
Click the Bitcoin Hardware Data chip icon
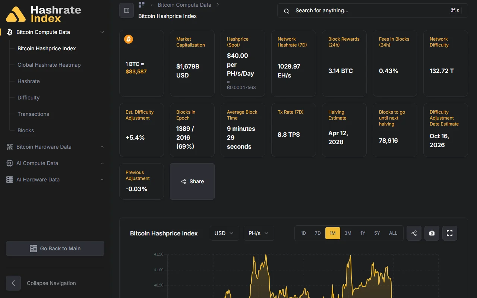[x=10, y=147]
